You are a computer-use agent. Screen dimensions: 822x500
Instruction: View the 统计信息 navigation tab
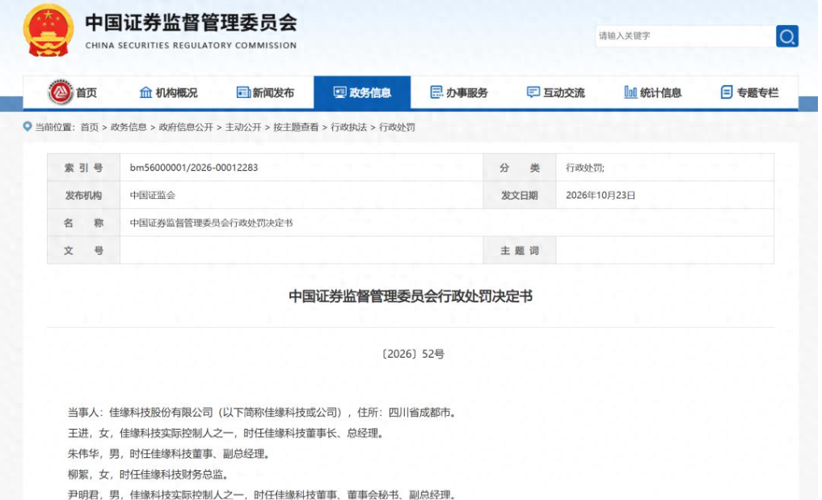(x=653, y=93)
